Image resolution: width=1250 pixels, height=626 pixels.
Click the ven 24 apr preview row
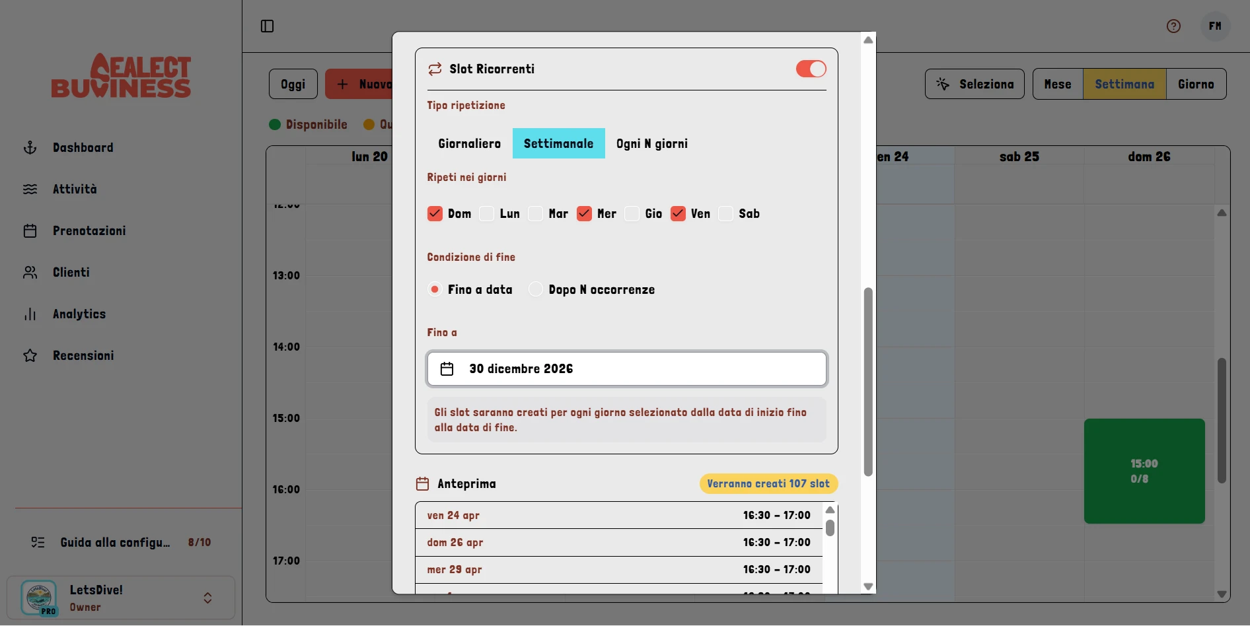point(619,515)
